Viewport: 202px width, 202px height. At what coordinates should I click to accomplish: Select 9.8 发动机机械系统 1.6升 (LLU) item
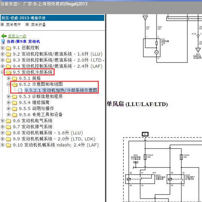click(x=48, y=133)
